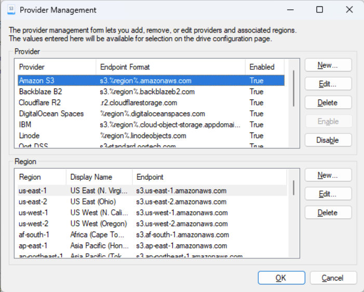Click Delete button in Provider section
This screenshot has width=364, height=292.
click(x=328, y=103)
